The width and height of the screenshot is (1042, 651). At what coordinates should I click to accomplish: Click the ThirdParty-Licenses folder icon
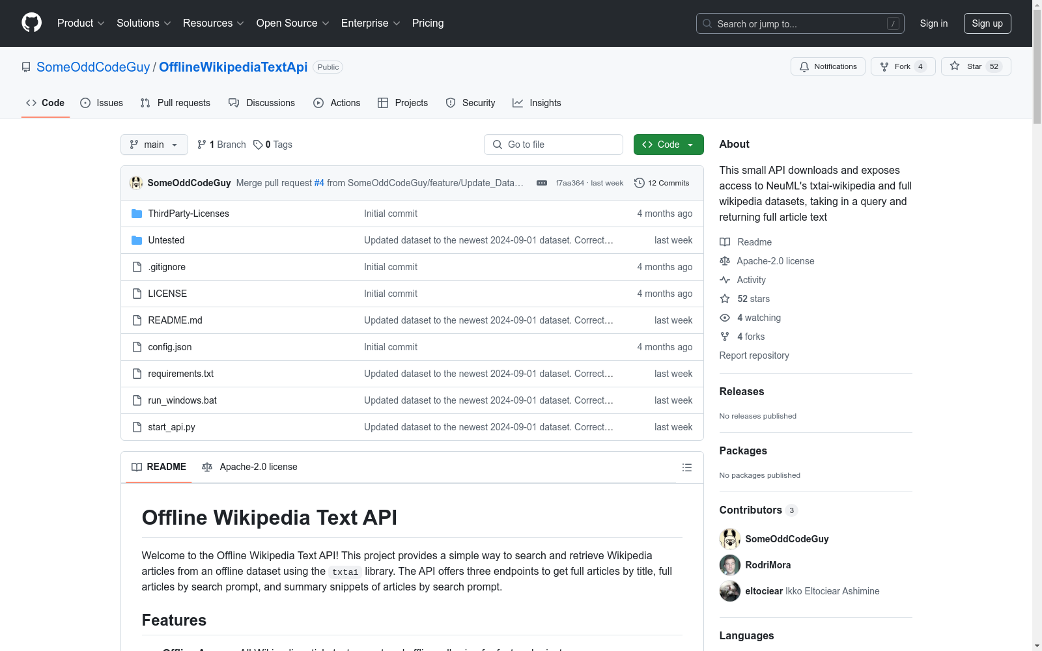click(137, 214)
